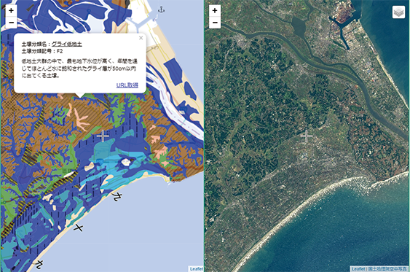Click the lake in the aerial photo
410x272 pixels.
(298, 26)
